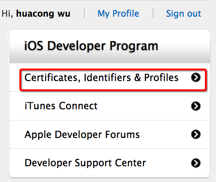Viewport: 216px width, 182px height.
Task: Click arrow icon next to Developer Support Center
Action: point(196,163)
